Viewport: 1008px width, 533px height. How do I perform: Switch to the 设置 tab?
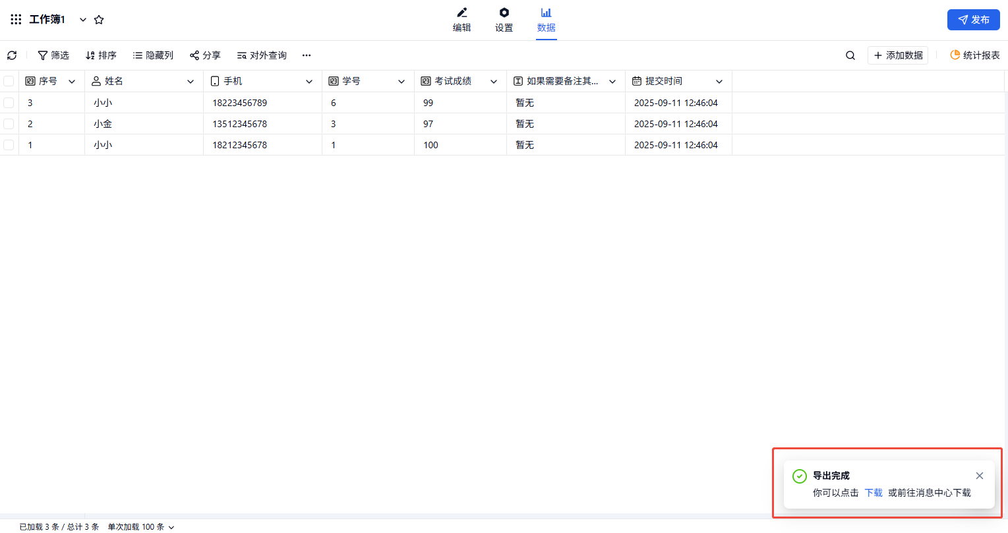[x=504, y=20]
